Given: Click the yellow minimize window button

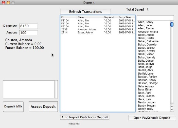Looking at the screenshot, I should [8, 2].
